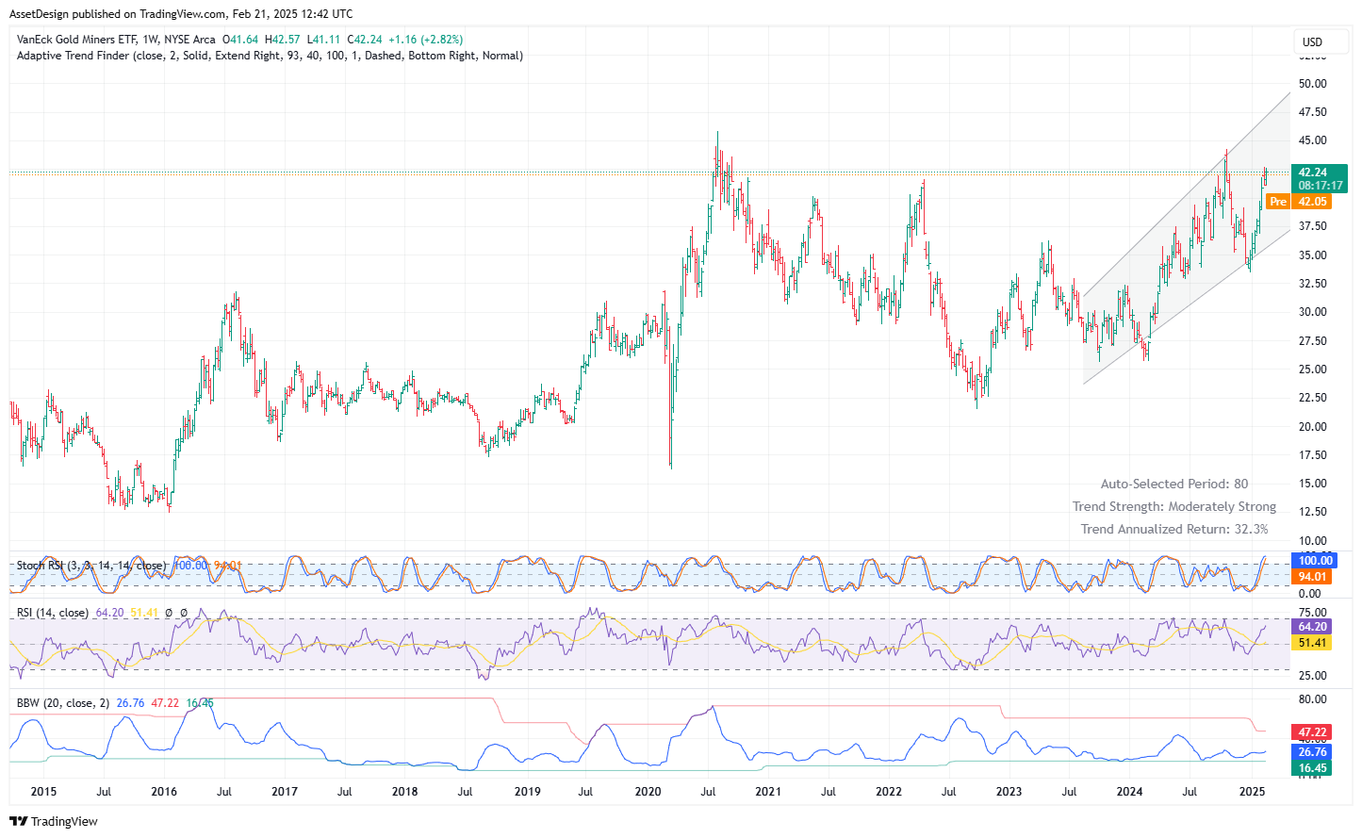Click the 2018 label on time axis
The height and width of the screenshot is (838, 1362).
pos(405,792)
